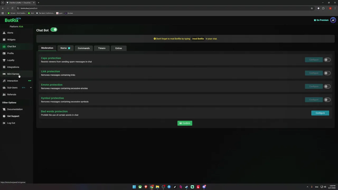Click the green Confirm button

pos(185,123)
